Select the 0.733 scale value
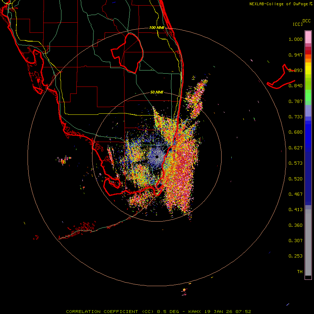This screenshot has height=314, width=314. pyautogui.click(x=296, y=117)
